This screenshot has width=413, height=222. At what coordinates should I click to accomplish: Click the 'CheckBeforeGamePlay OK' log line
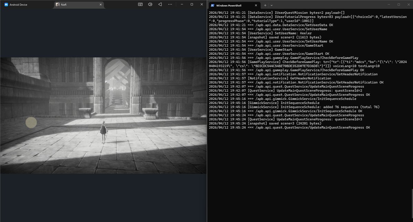click(x=287, y=70)
